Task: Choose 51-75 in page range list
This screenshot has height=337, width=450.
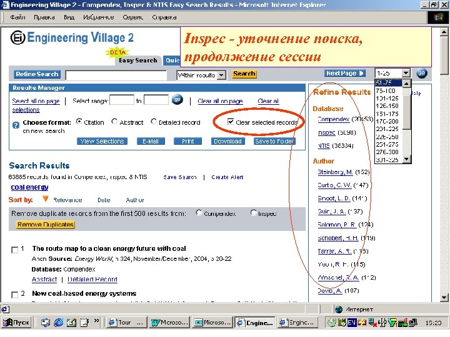Action: tap(389, 83)
